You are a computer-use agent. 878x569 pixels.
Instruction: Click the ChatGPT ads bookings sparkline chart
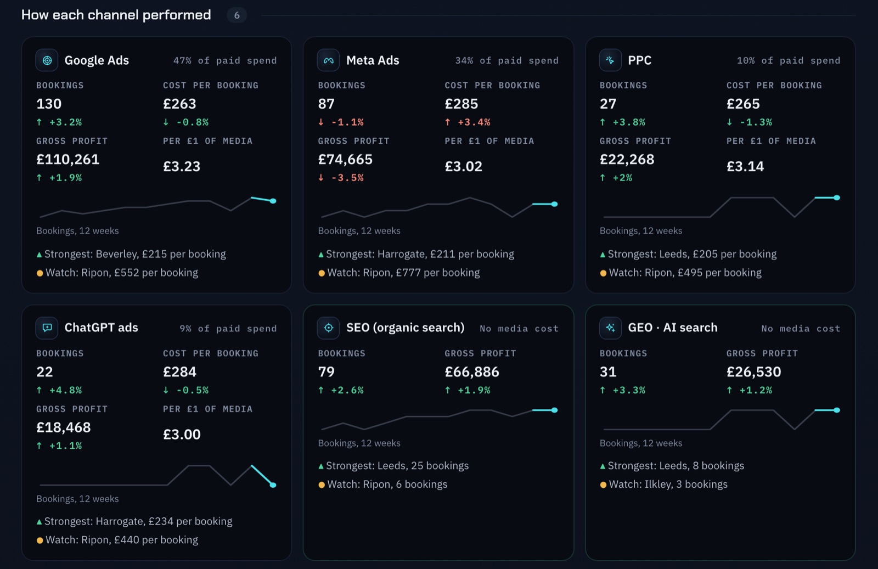[x=157, y=475]
